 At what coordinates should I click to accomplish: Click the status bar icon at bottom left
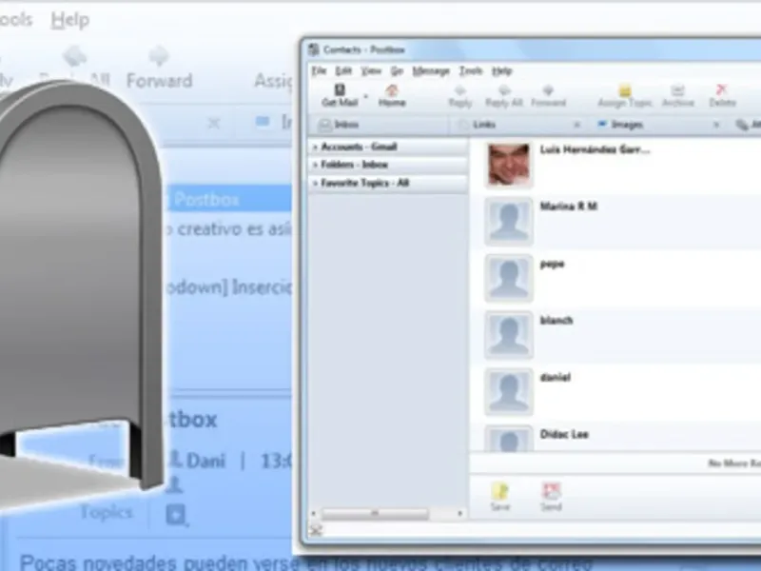point(316,530)
